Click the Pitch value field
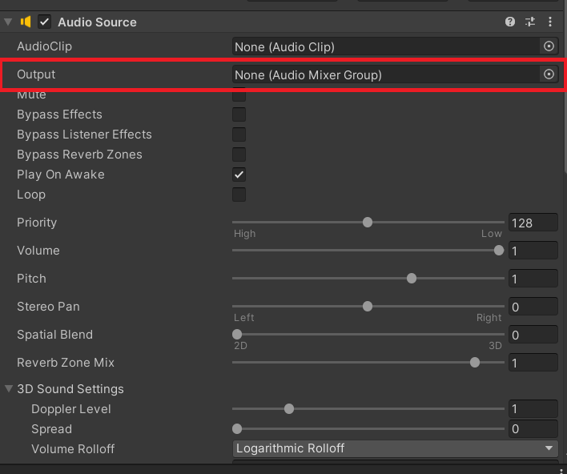Image resolution: width=567 pixels, height=474 pixels. (533, 279)
